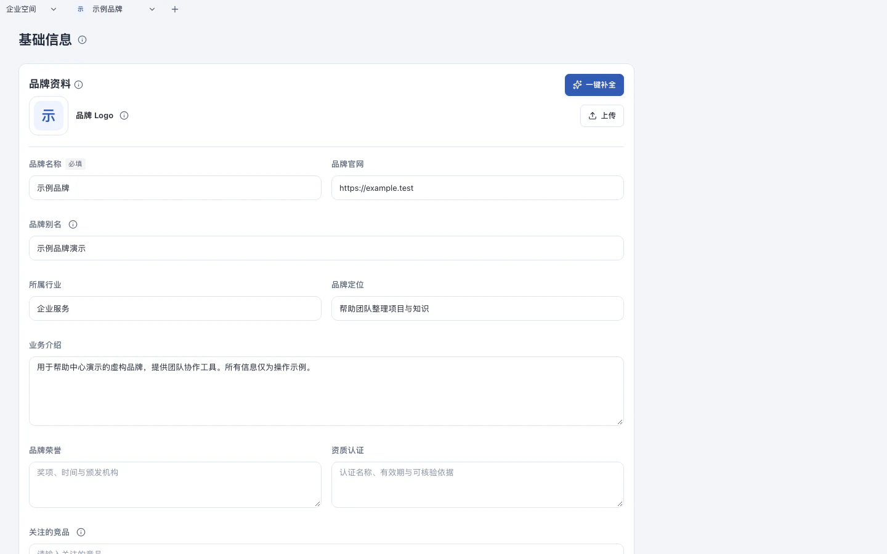Click the 上传 logo button
The image size is (887, 554).
pyautogui.click(x=602, y=116)
